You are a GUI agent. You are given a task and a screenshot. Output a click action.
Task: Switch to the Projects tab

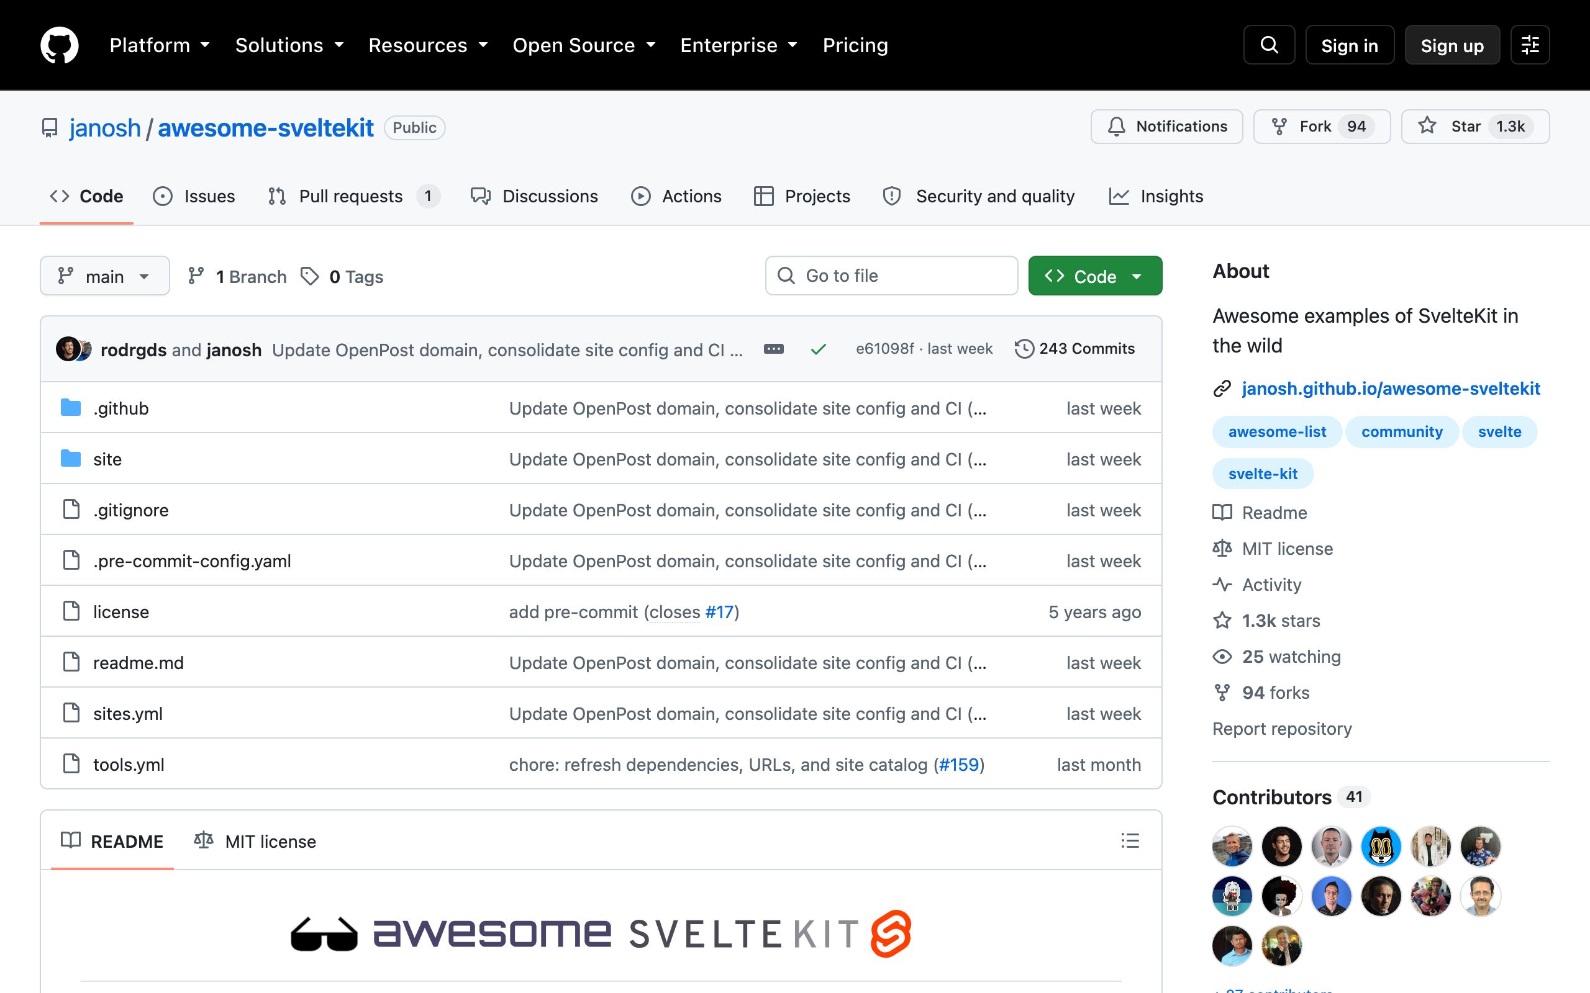click(x=802, y=196)
